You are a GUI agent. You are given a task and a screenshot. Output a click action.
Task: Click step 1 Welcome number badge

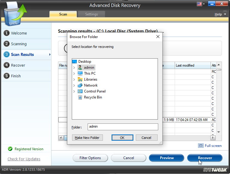click(x=7, y=33)
